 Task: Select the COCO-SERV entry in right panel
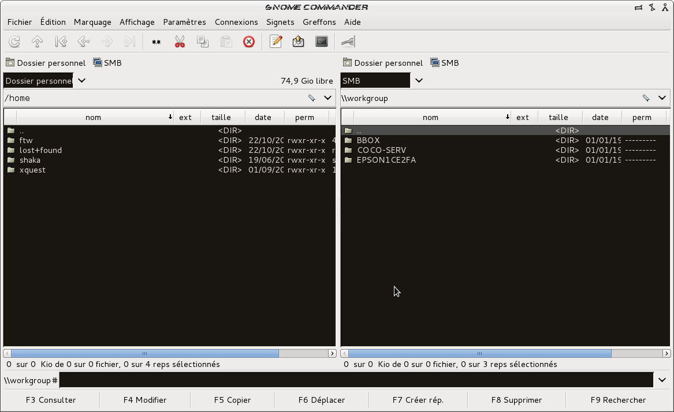tap(505, 151)
